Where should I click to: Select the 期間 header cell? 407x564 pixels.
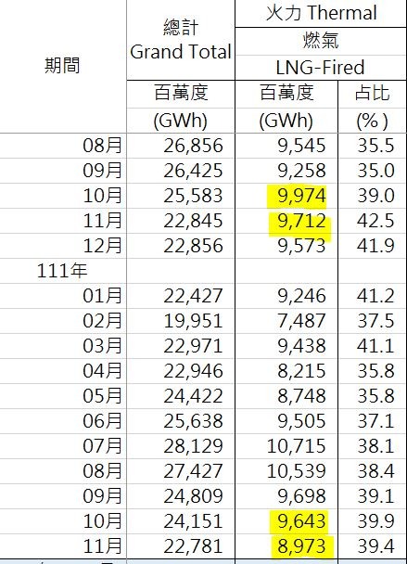(62, 66)
